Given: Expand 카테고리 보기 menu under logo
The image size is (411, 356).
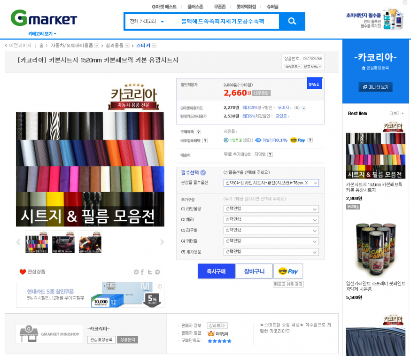Looking at the screenshot, I should [x=42, y=34].
